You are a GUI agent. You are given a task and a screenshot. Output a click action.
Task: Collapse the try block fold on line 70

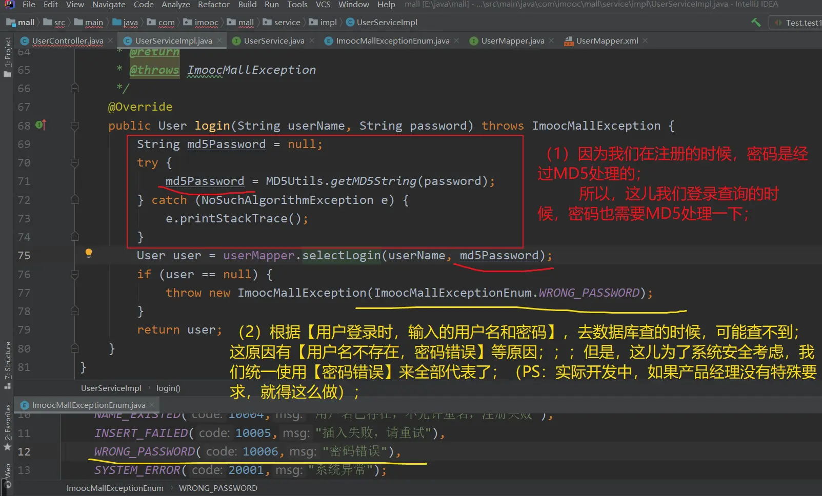coord(75,163)
